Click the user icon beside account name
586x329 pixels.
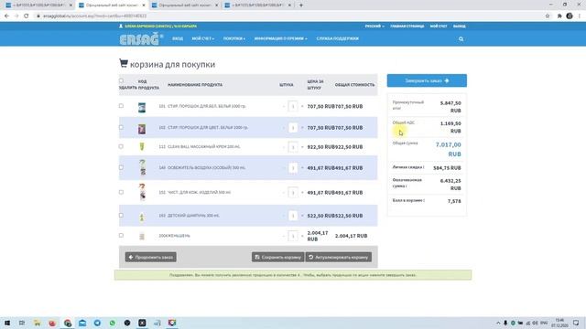[121, 27]
